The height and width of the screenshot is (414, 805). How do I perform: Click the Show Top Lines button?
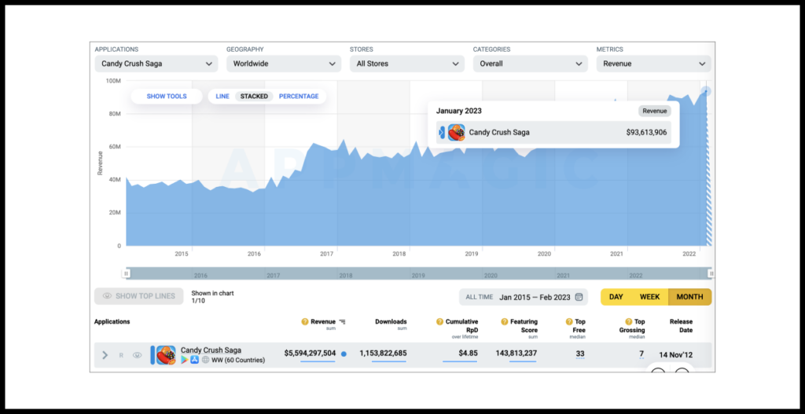138,296
